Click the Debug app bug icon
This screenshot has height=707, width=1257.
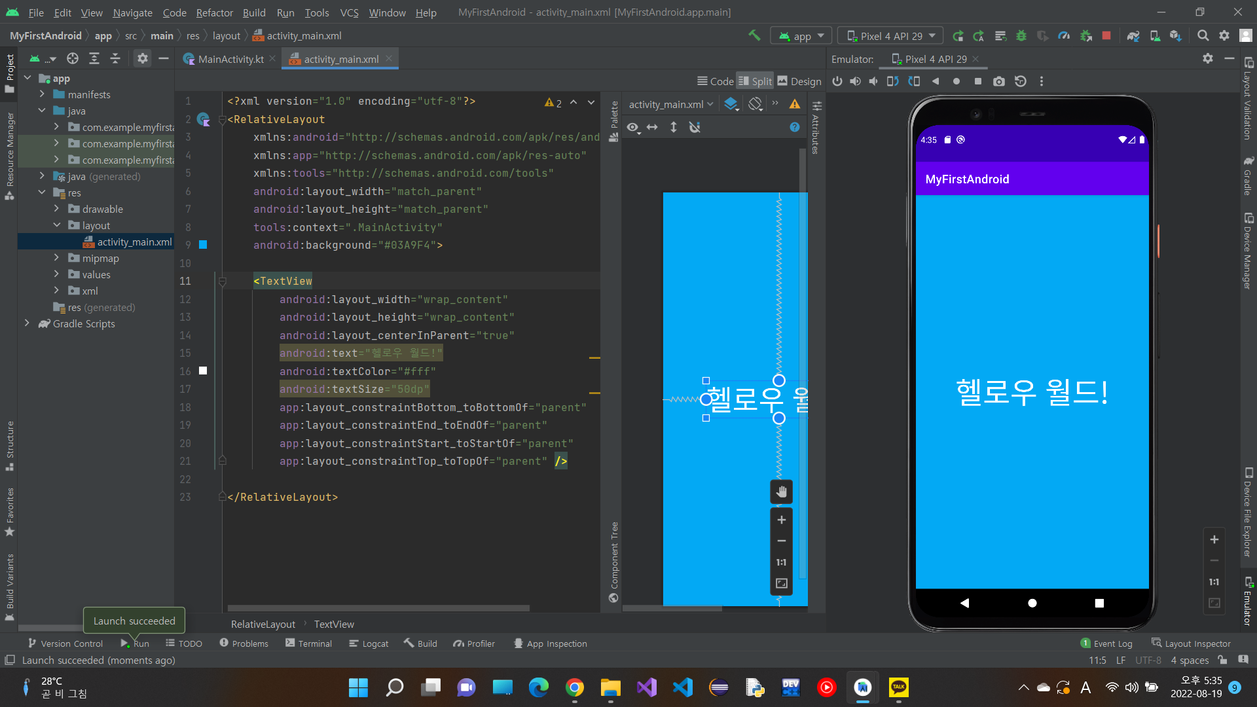pyautogui.click(x=1021, y=36)
